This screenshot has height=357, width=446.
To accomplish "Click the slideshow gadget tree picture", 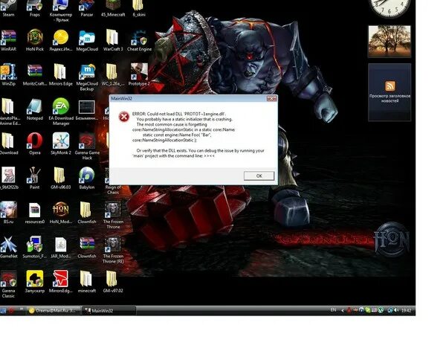I will pyautogui.click(x=390, y=42).
